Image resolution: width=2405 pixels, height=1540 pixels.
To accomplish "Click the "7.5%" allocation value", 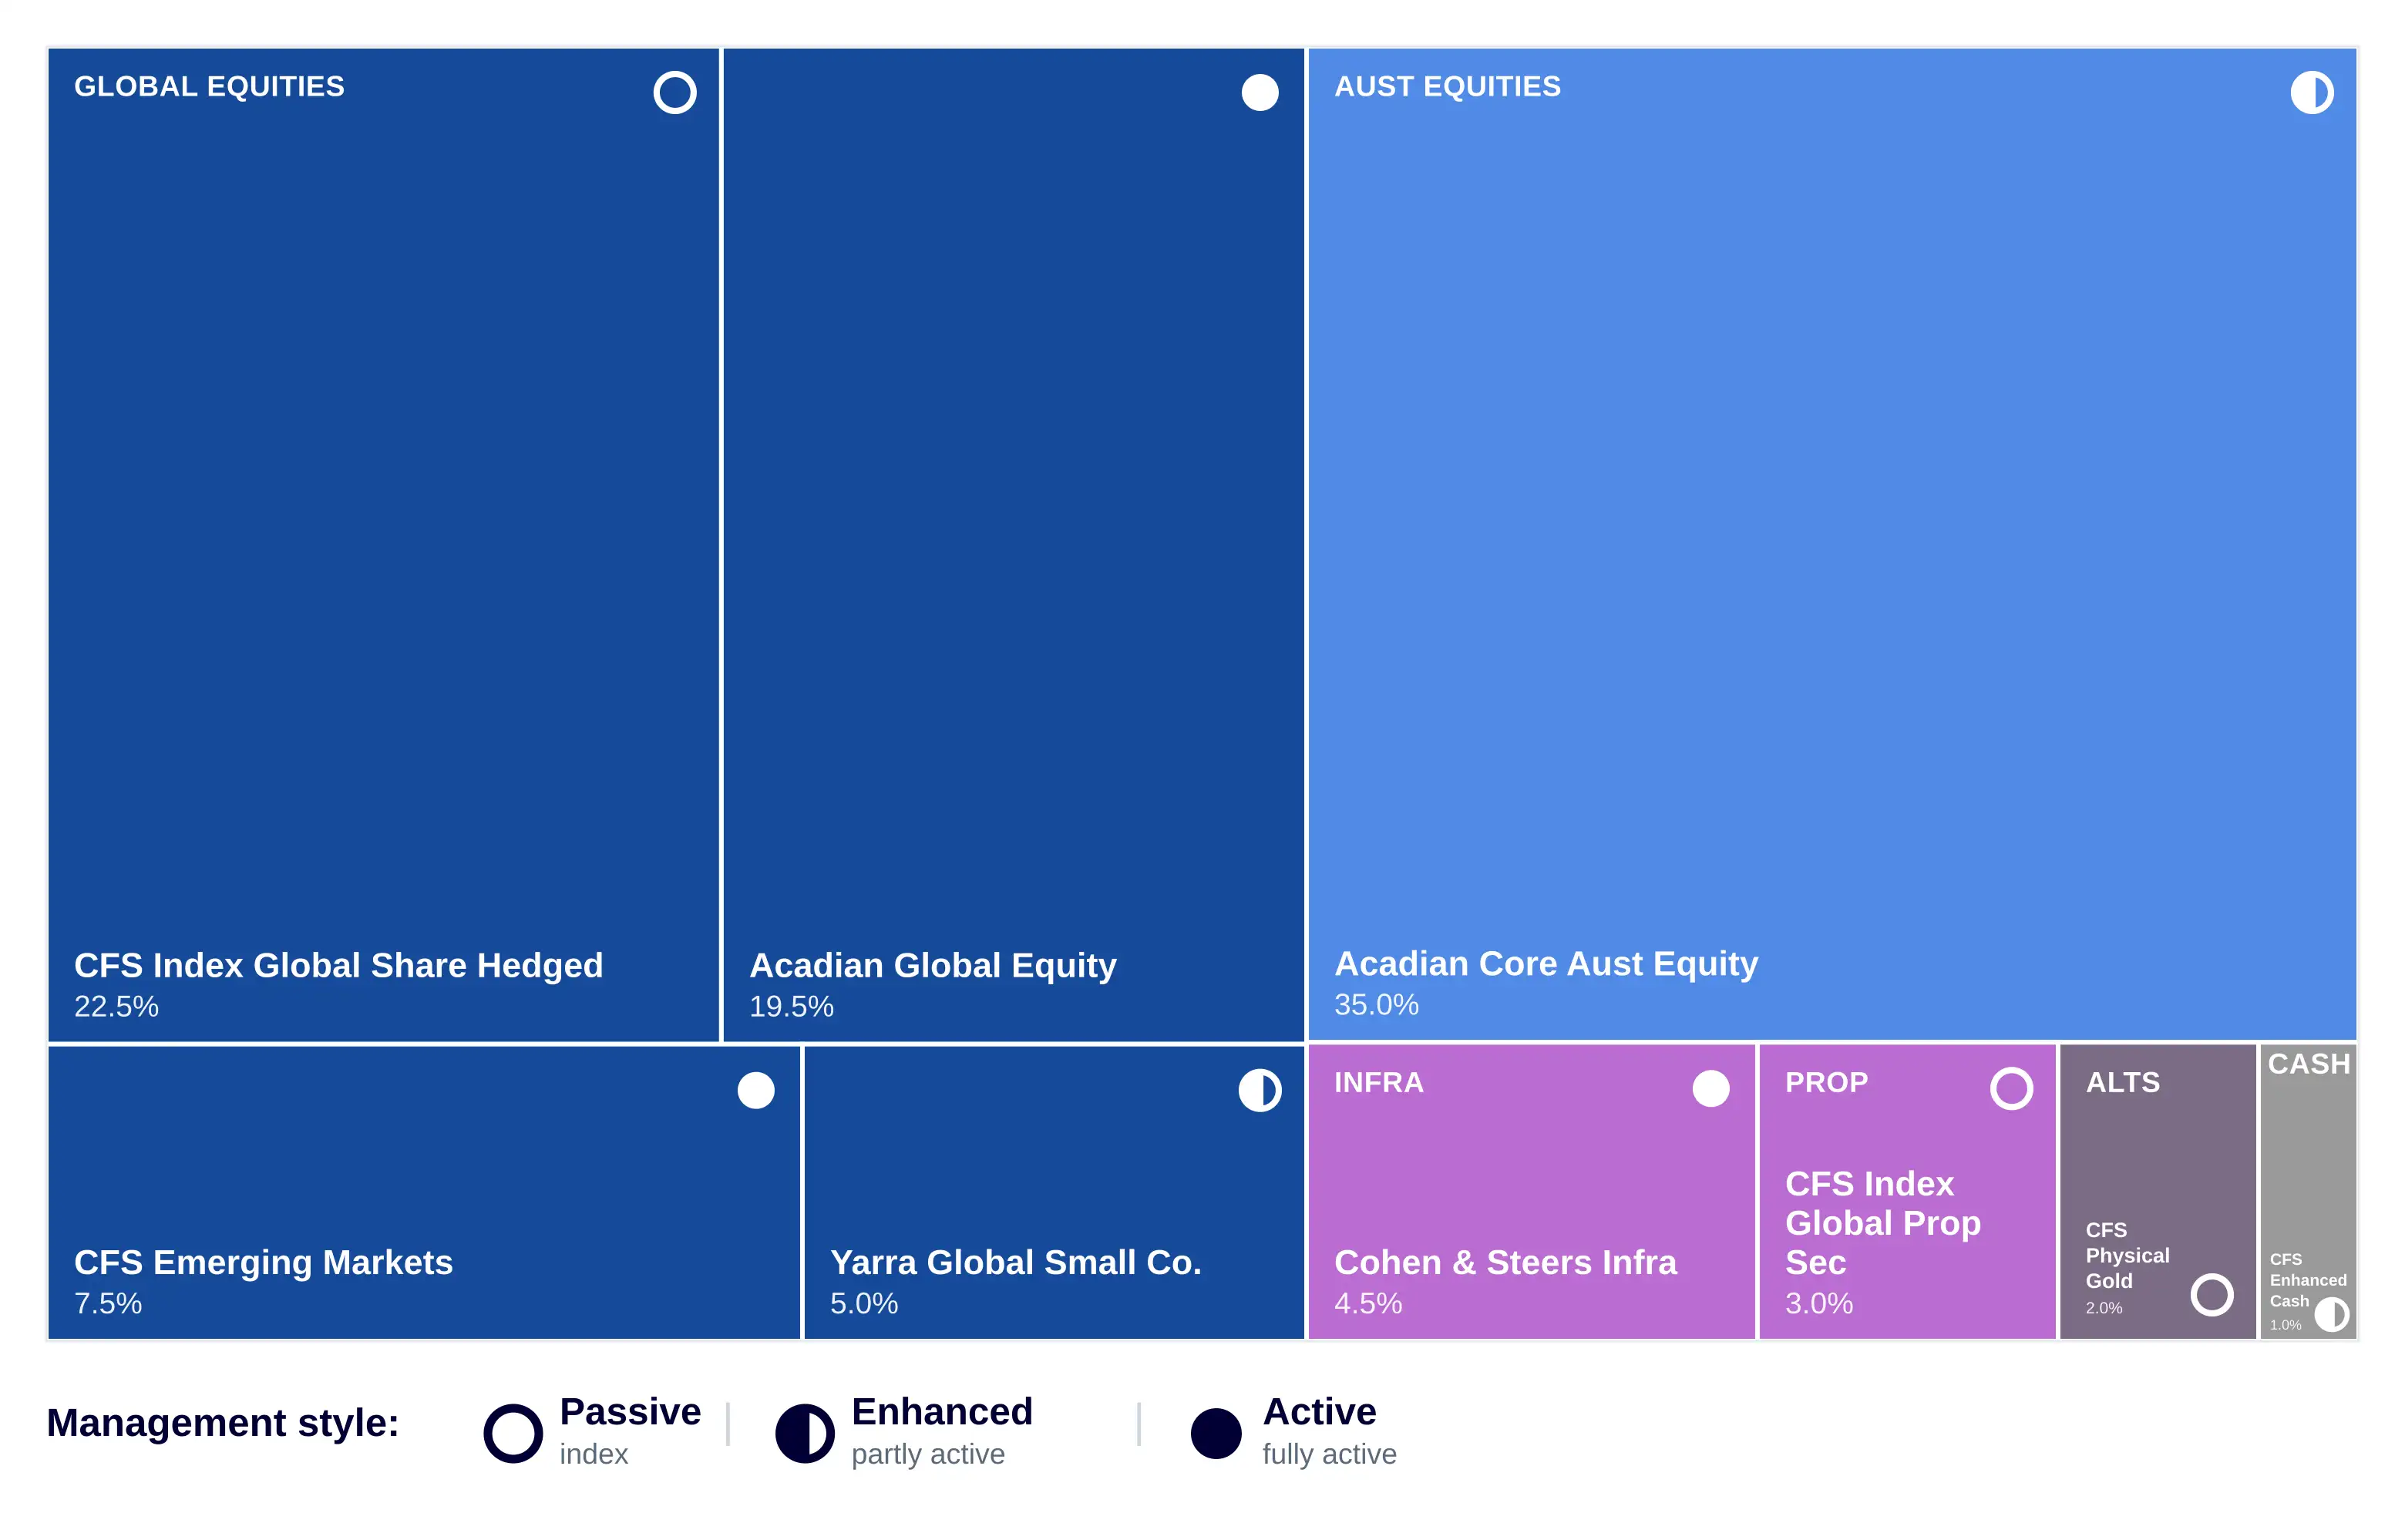I will (108, 1303).
